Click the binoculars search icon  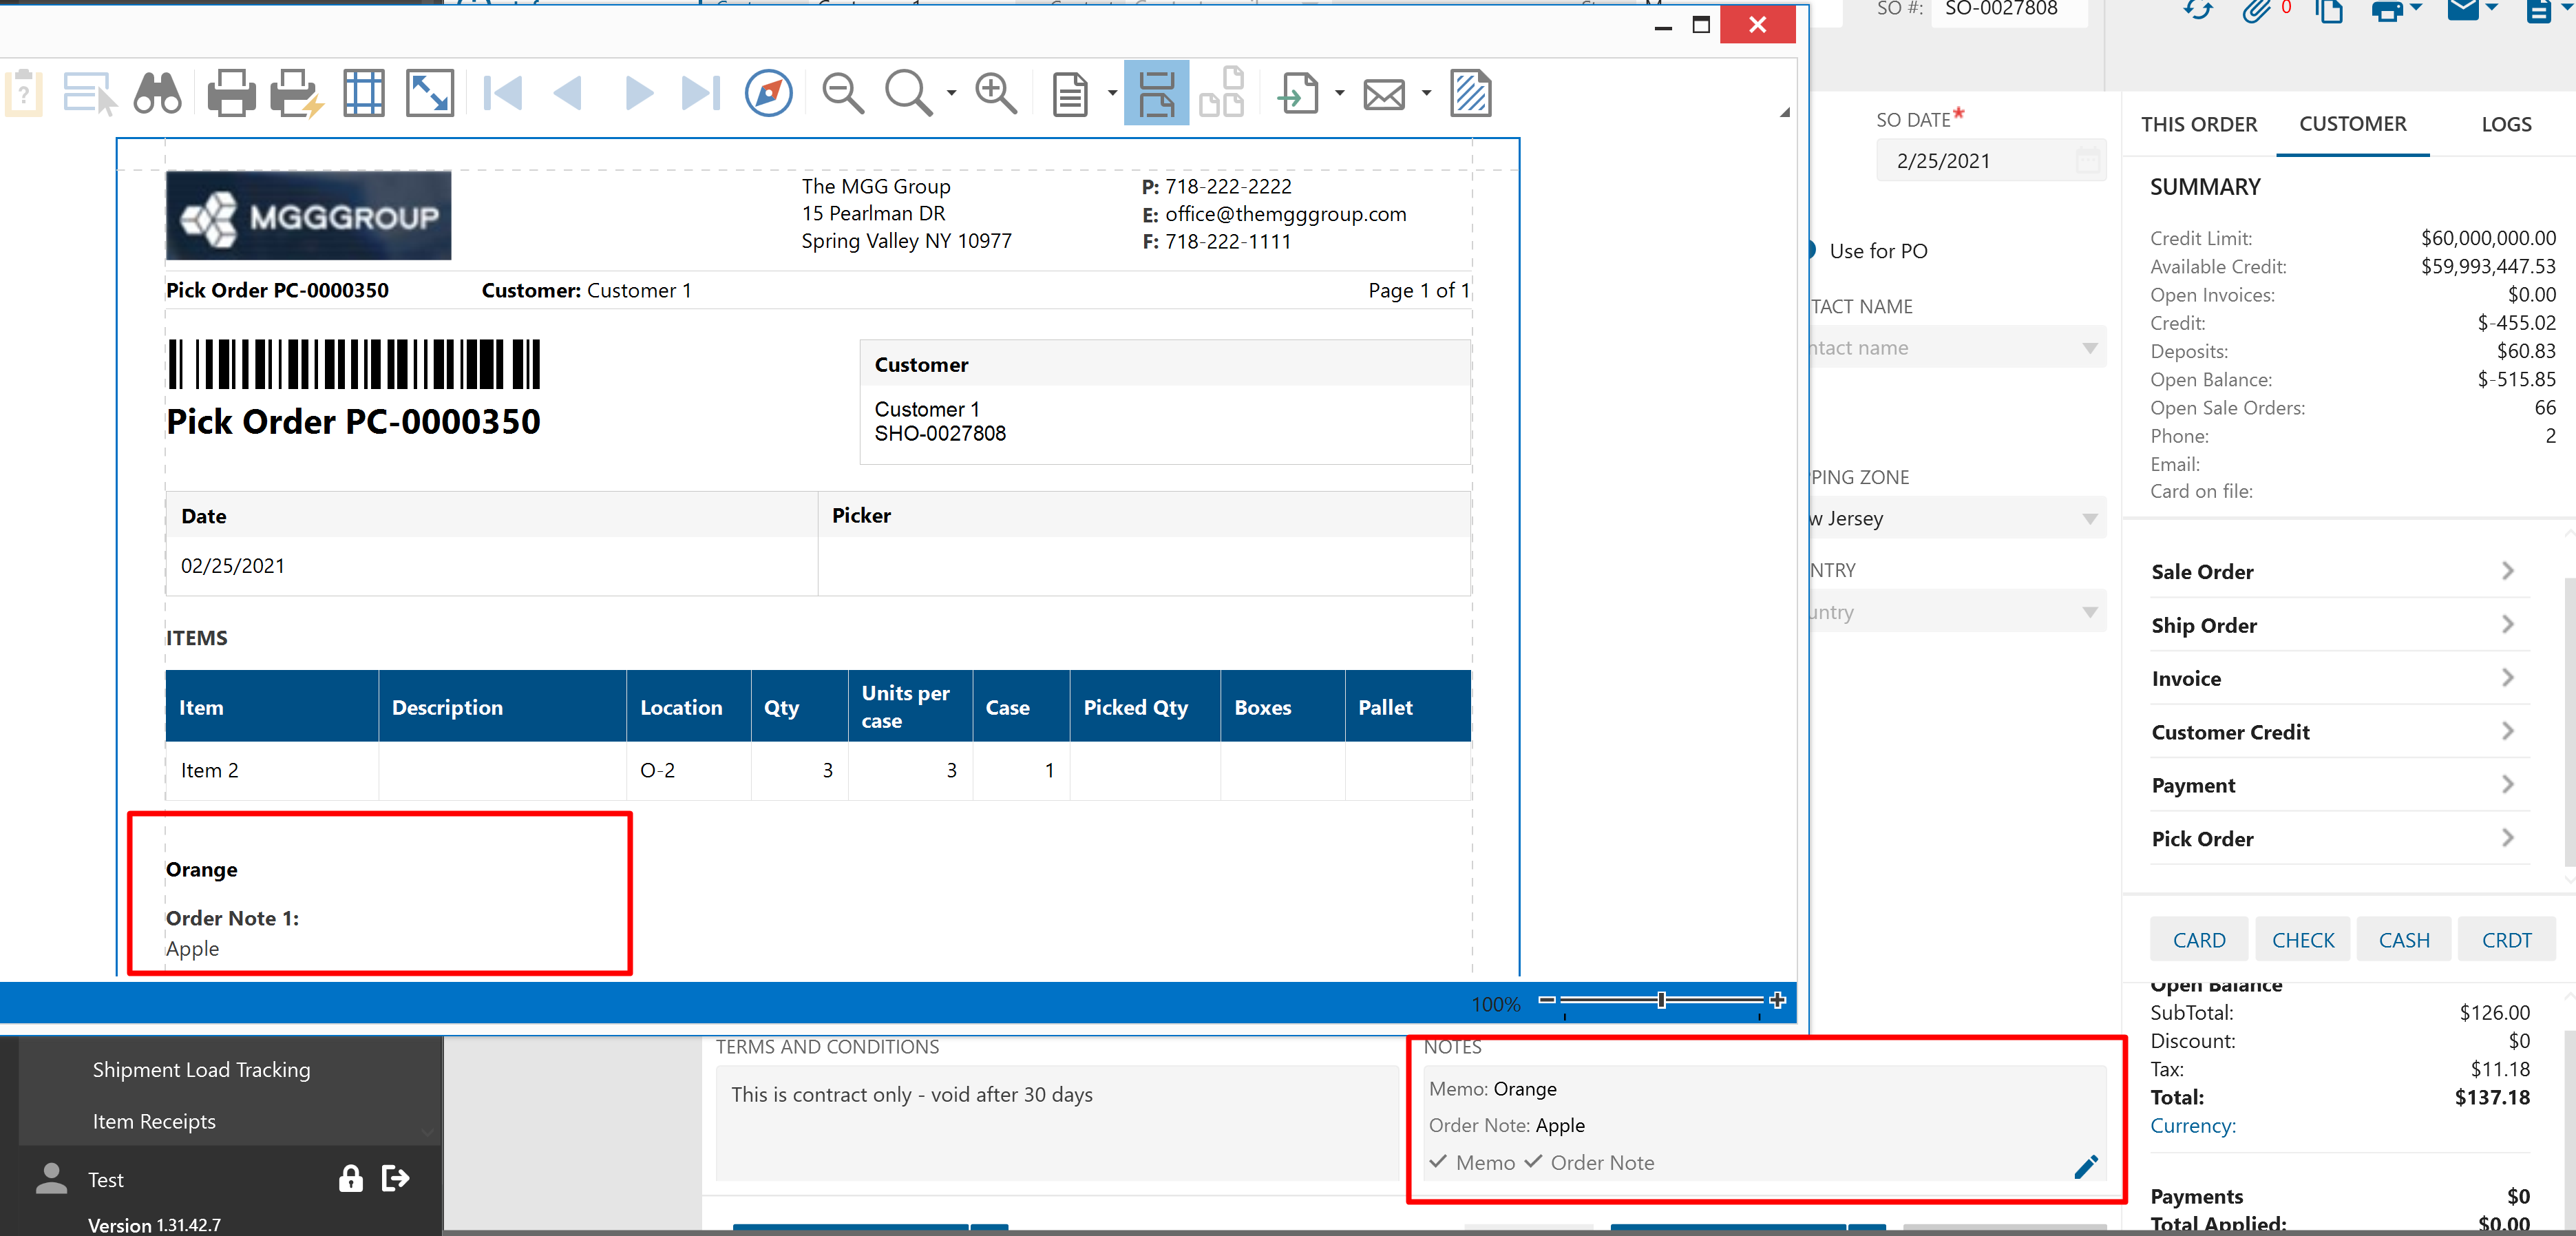coord(157,94)
